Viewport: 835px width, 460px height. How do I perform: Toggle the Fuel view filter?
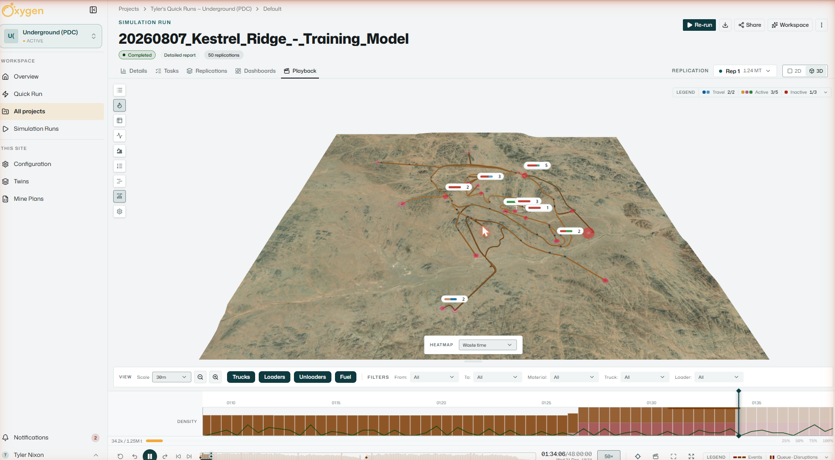(346, 377)
